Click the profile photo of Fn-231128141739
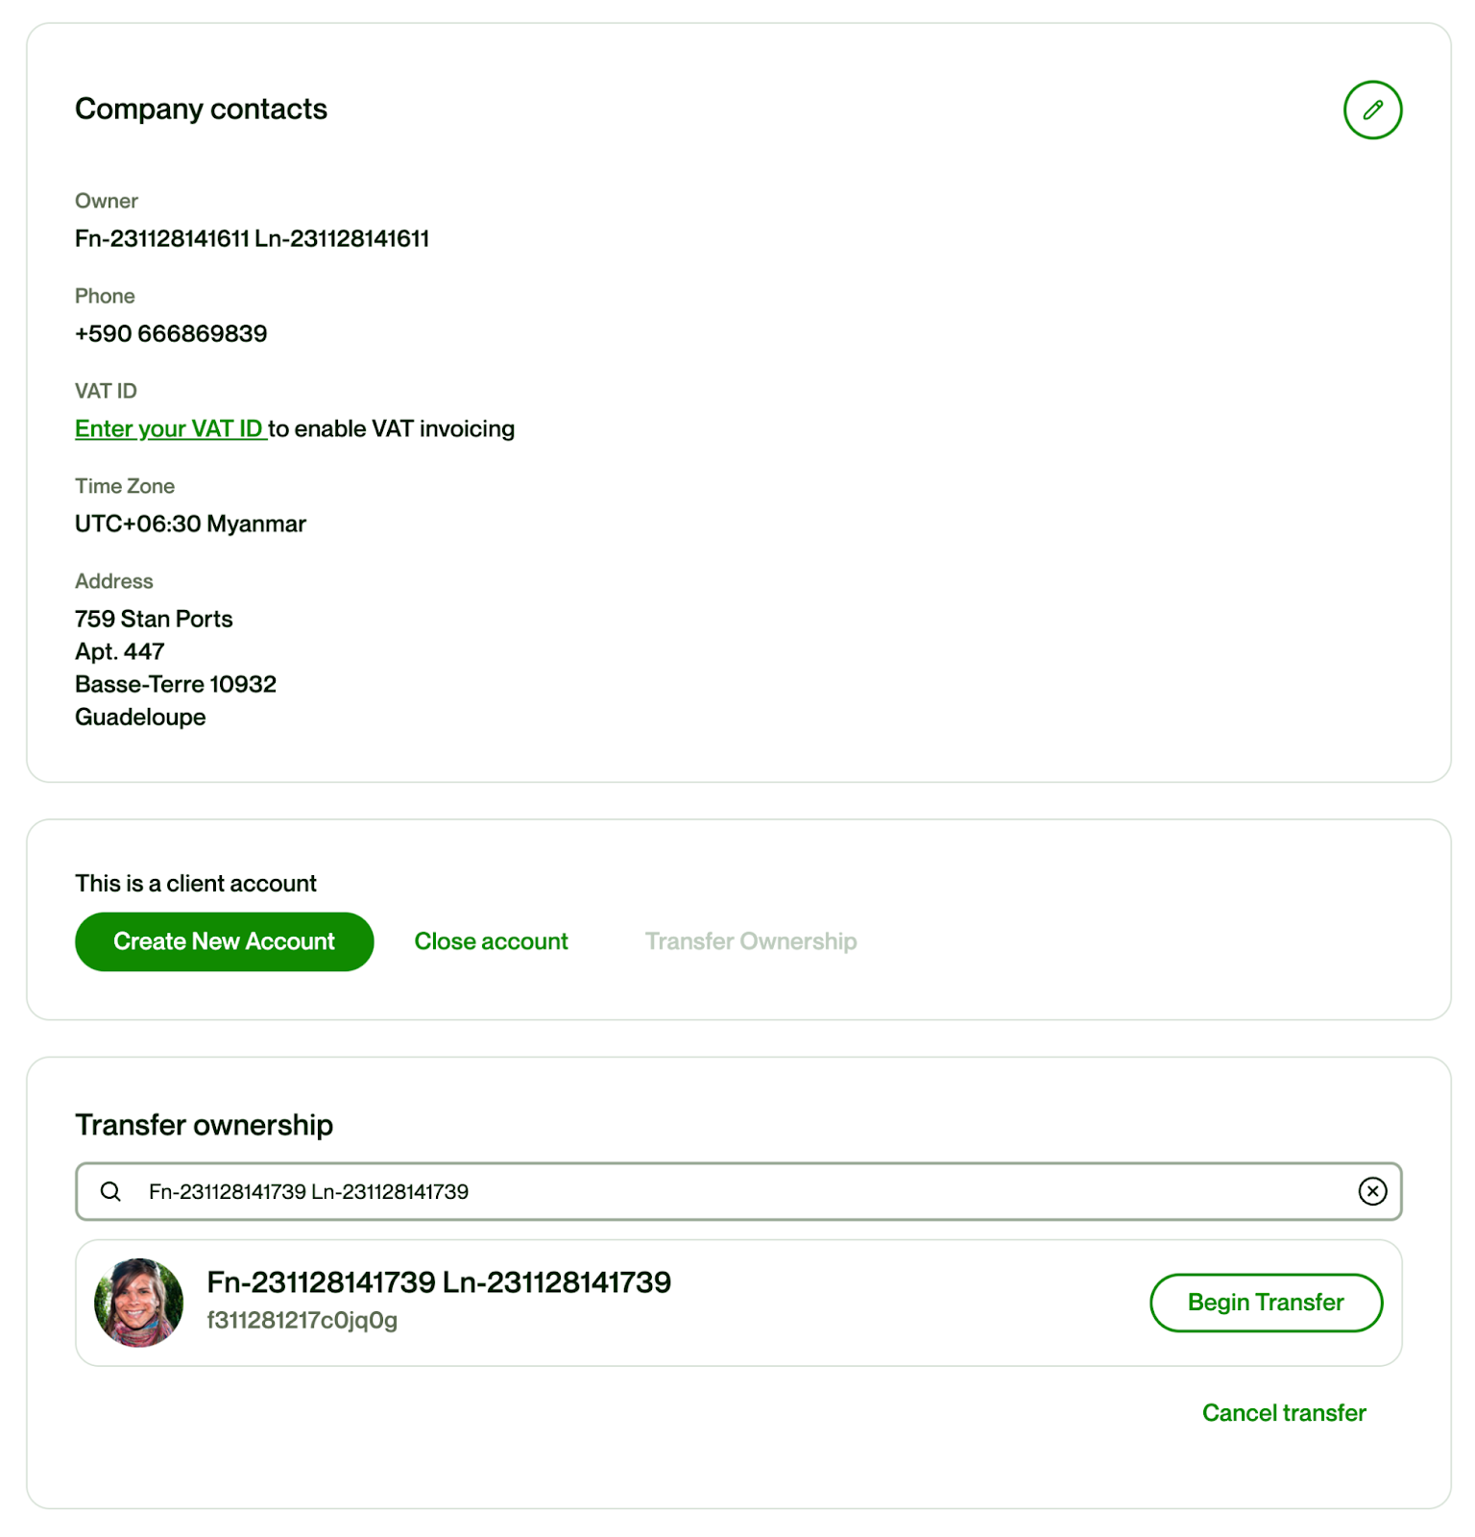 [139, 1302]
